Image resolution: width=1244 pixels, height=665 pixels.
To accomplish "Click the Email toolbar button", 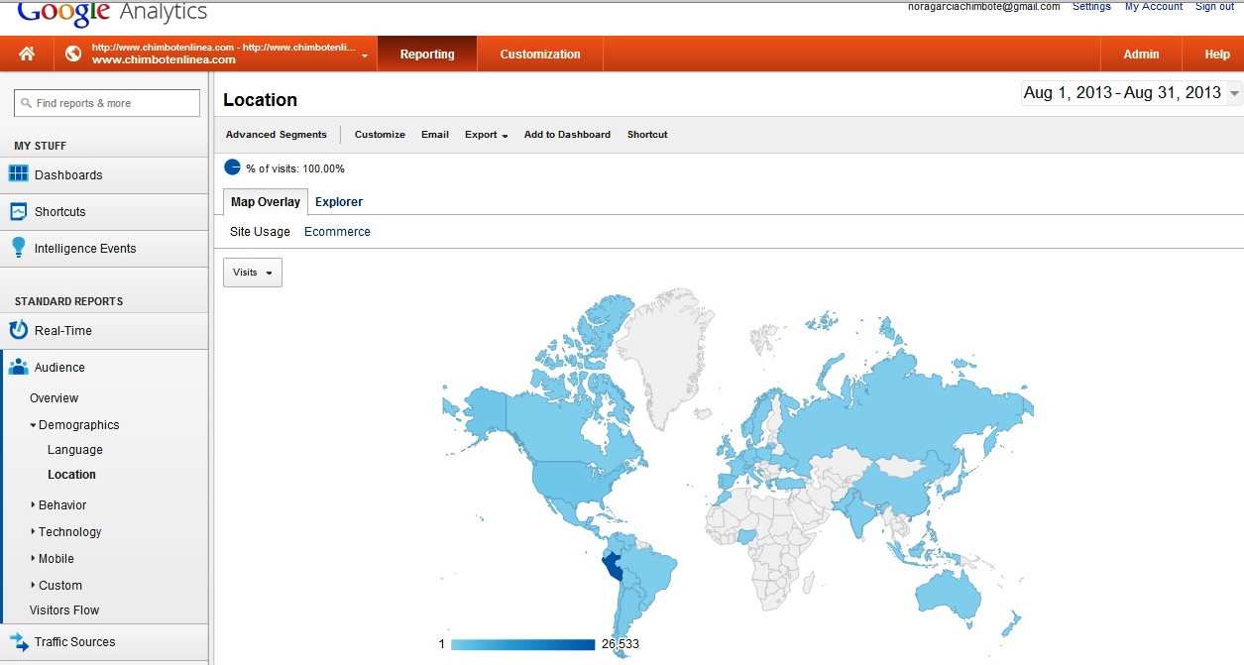I will point(435,134).
